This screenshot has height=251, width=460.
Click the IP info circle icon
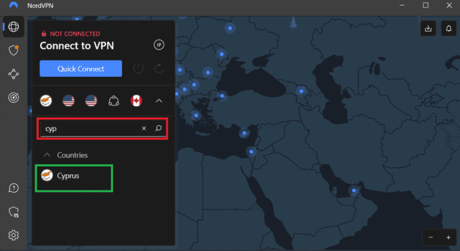pos(159,45)
